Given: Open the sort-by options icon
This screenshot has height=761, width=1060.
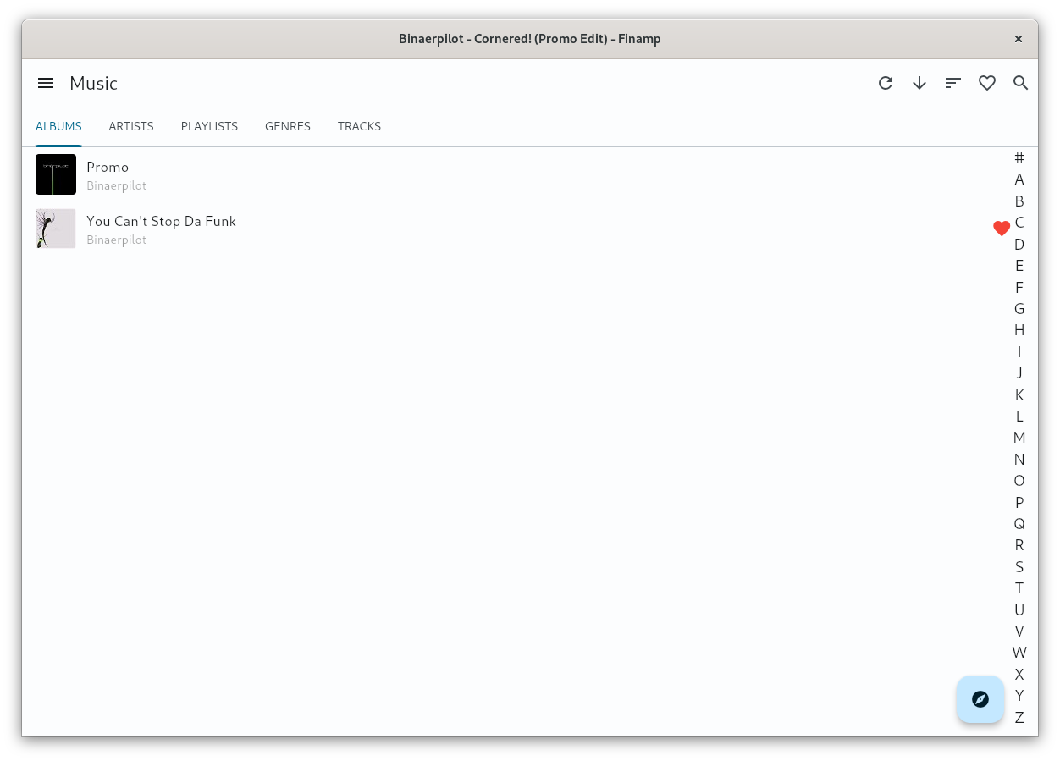Looking at the screenshot, I should tap(953, 83).
